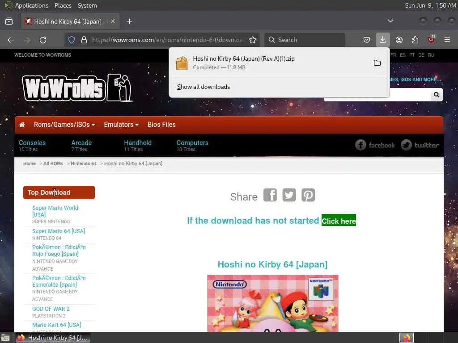The height and width of the screenshot is (343, 458).
Task: Expand Roms/Games/ISOs dropdown
Action: (64, 125)
